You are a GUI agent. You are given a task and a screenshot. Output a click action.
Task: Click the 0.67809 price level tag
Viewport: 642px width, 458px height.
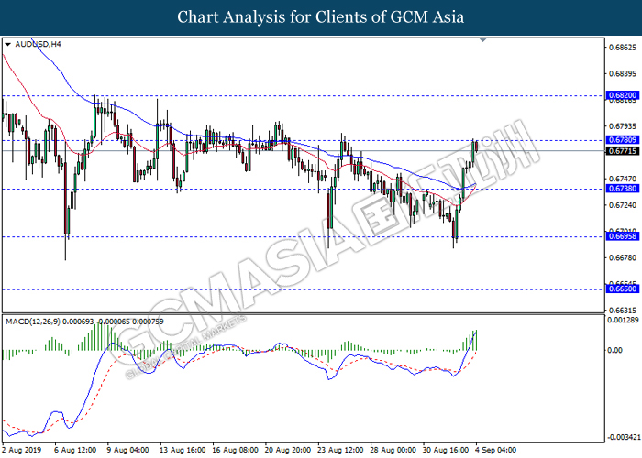(622, 139)
